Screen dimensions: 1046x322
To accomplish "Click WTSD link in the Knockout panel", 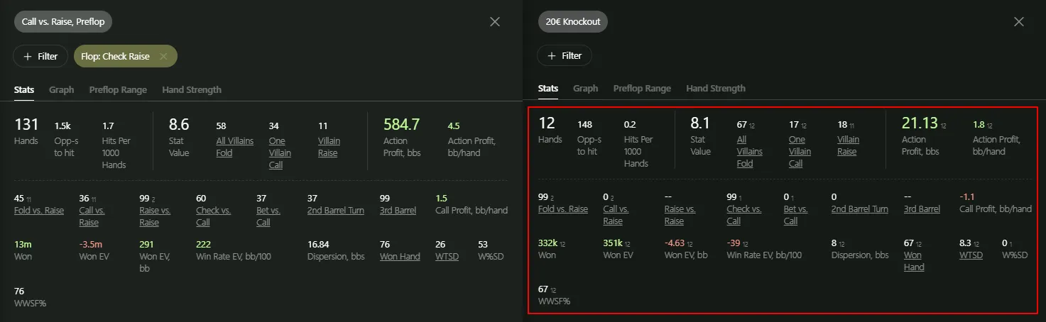I will click(971, 255).
